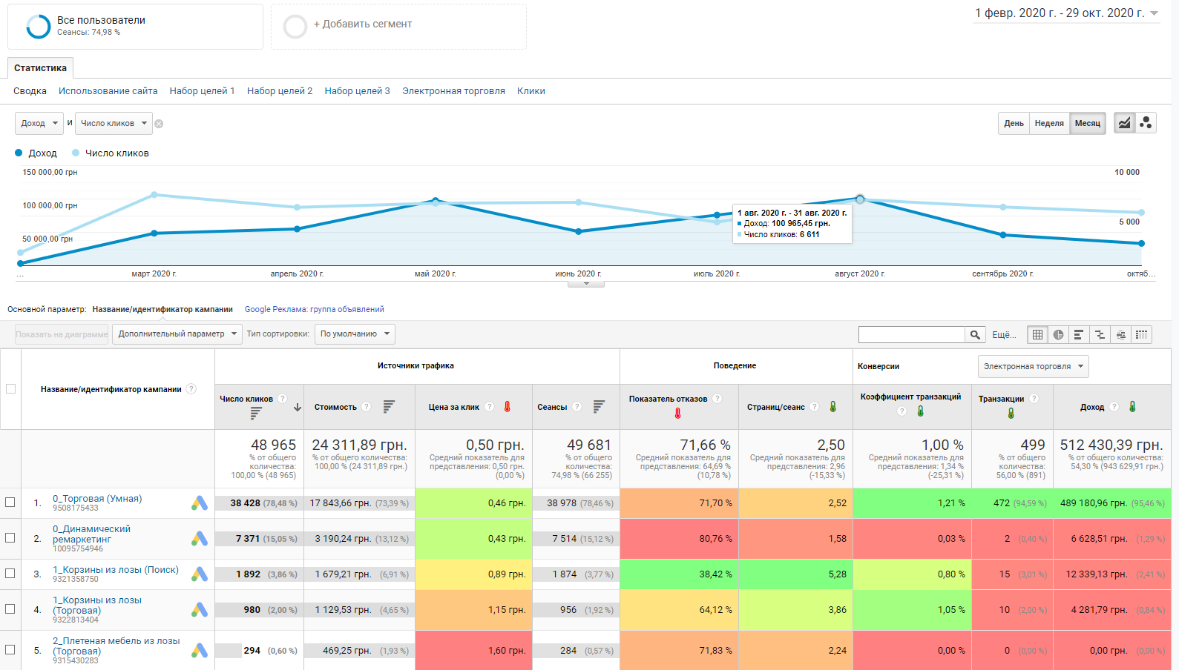Click help icon next to Стоимость

[367, 407]
